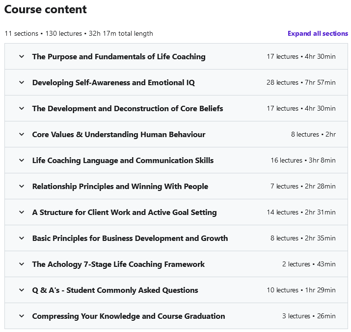Expand chevron beside Developing Self-Awareness section
351x332 pixels.
22,82
